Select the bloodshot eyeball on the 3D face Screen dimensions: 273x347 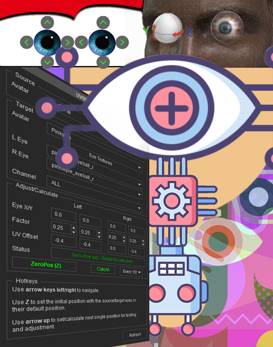(x=227, y=27)
